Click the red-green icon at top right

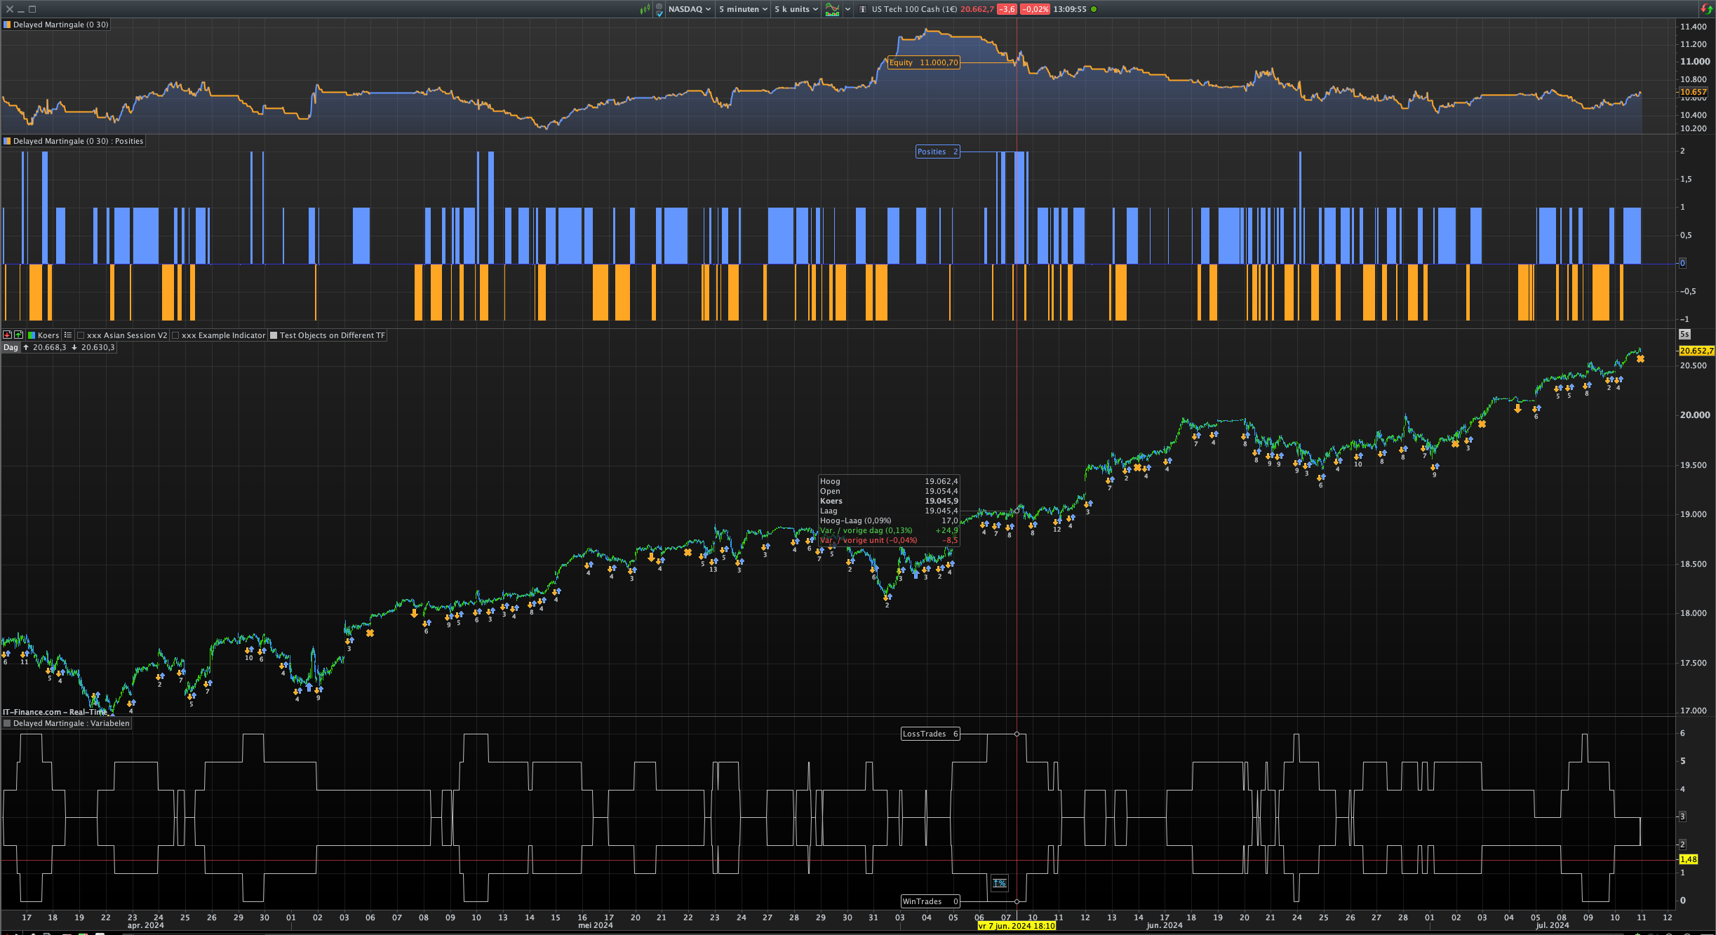[1706, 9]
